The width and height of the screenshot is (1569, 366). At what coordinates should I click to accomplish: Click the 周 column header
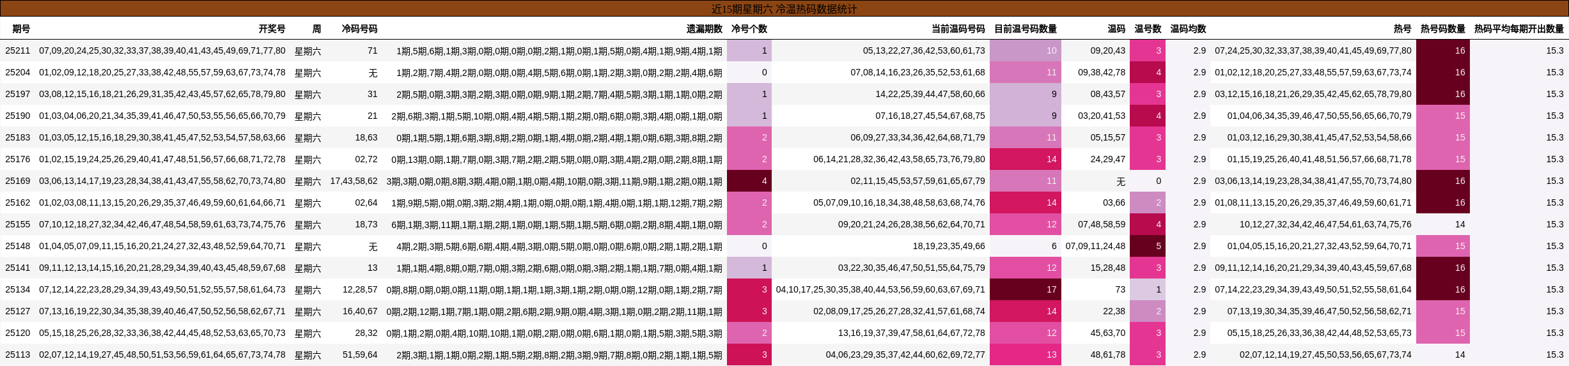[x=316, y=29]
